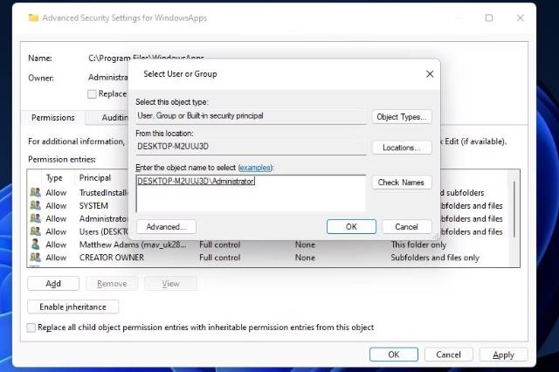The image size is (559, 372).
Task: Enable Replace all child object permission entries checkbox
Action: [x=31, y=327]
